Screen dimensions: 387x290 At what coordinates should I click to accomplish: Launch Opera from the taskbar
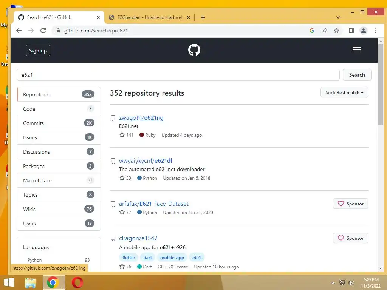point(77,282)
